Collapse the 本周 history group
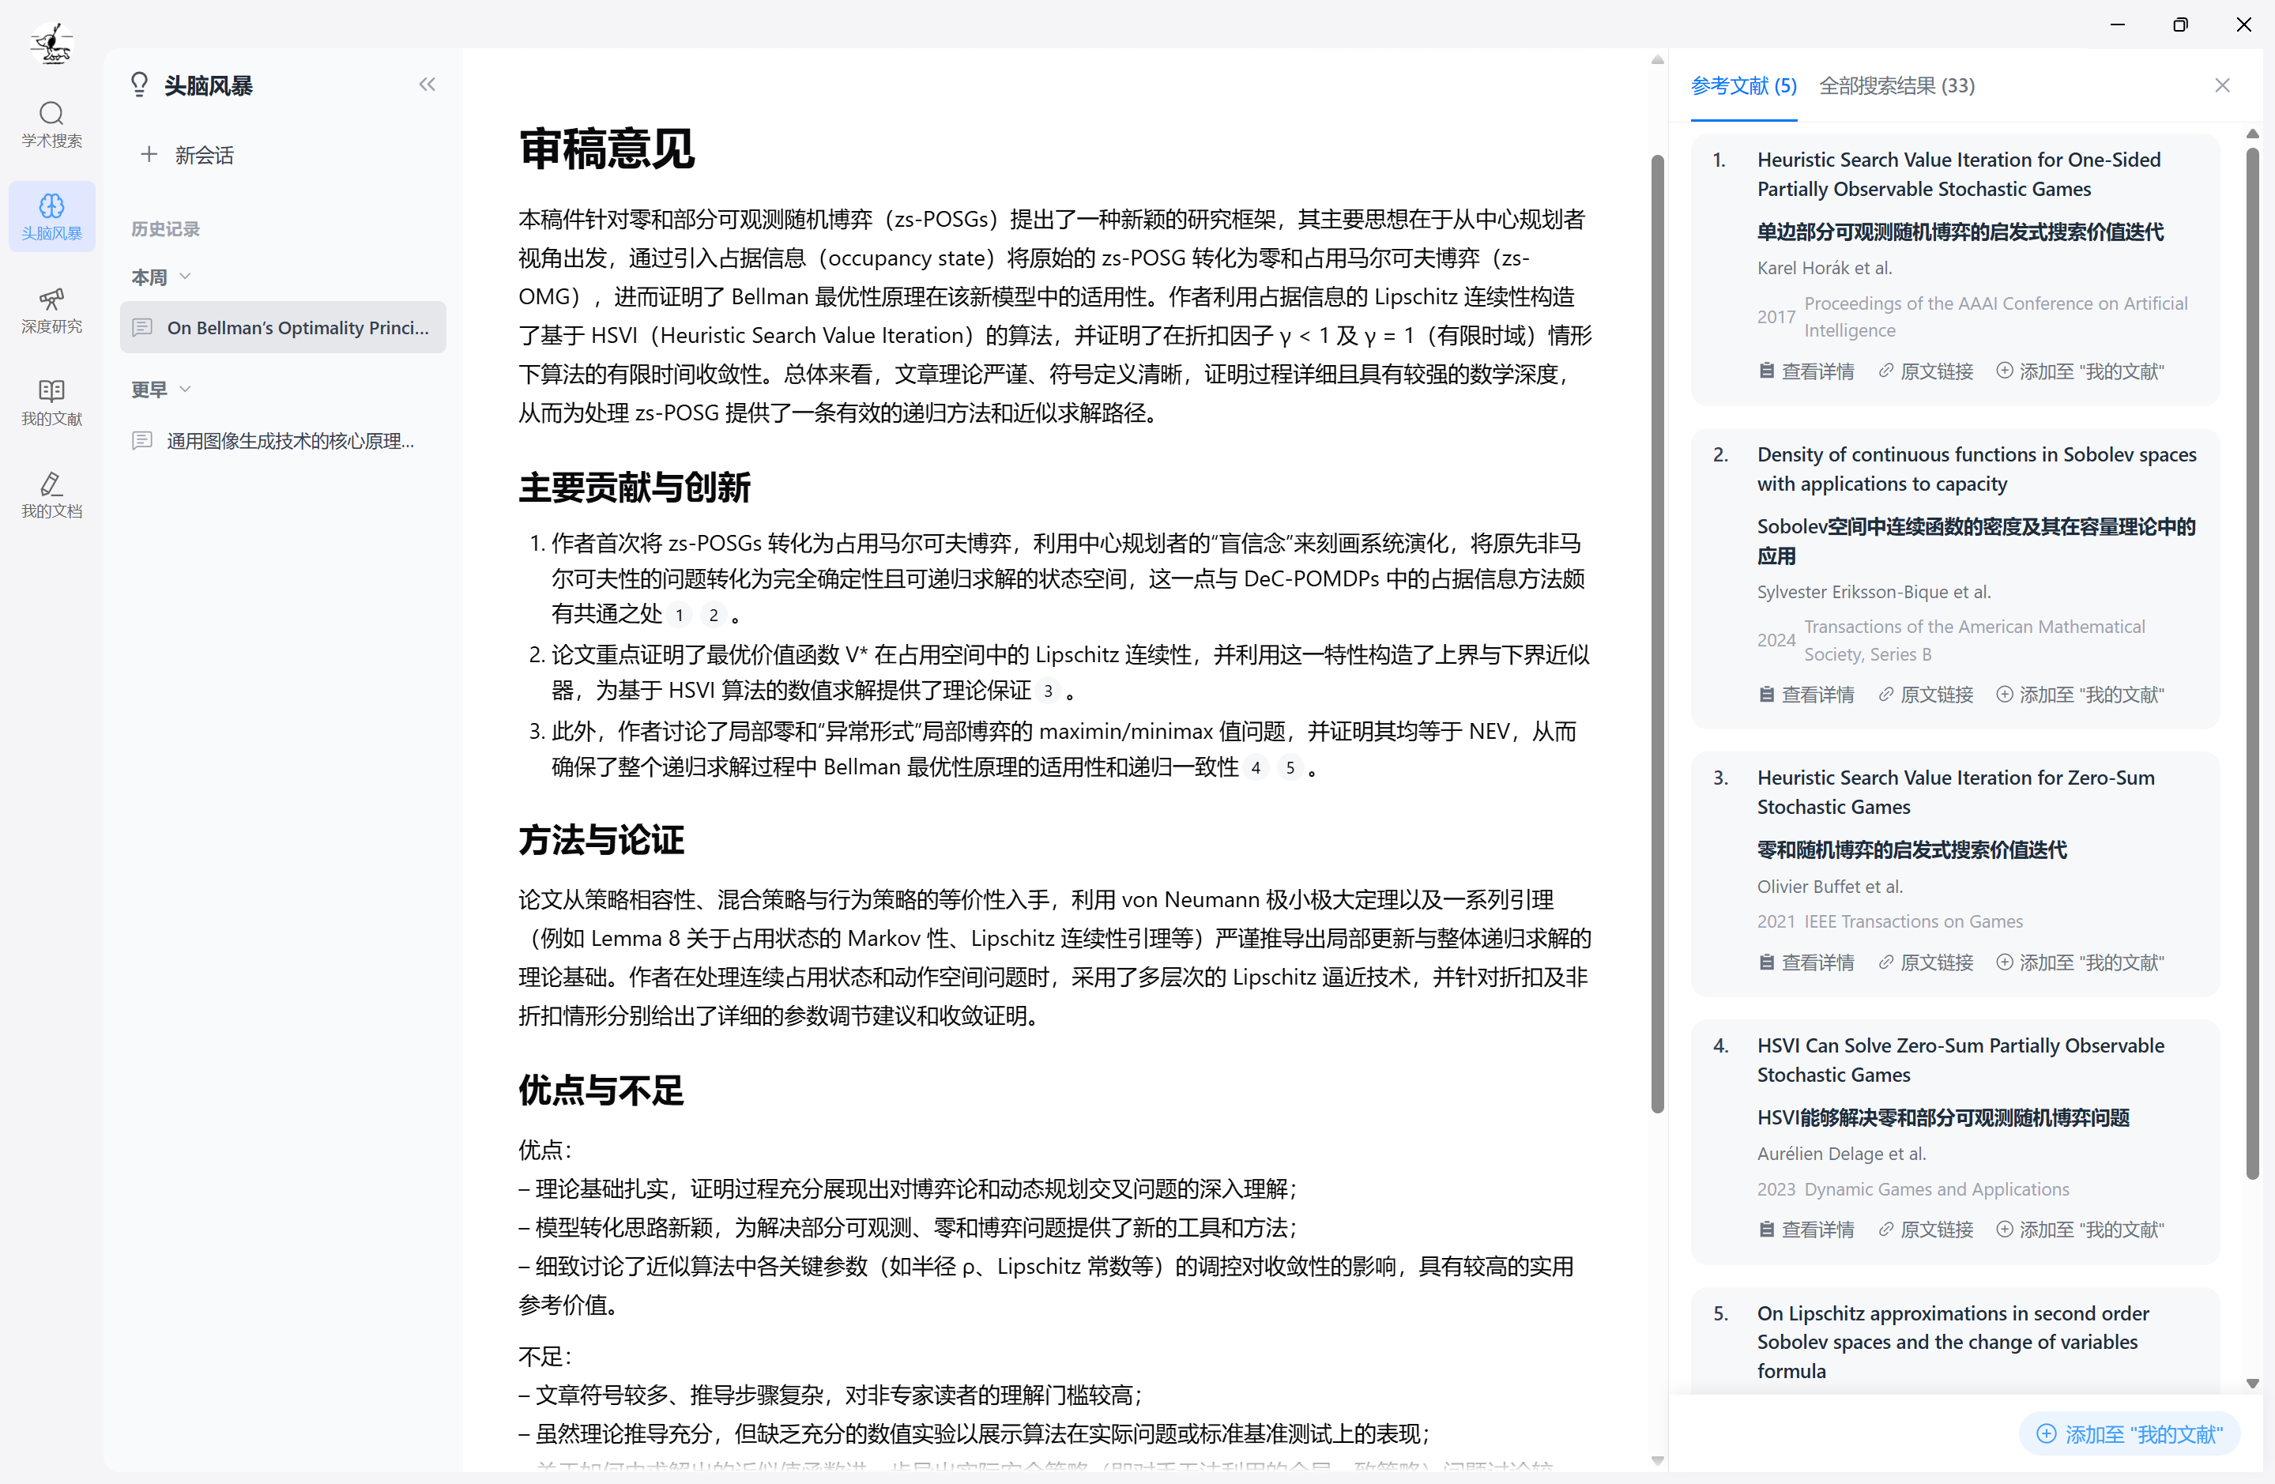Image resolution: width=2275 pixels, height=1484 pixels. pos(186,277)
